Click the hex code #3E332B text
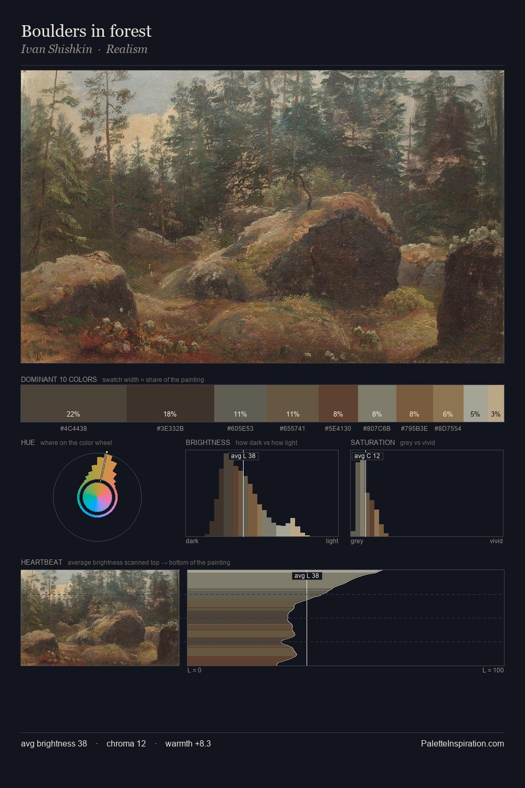Viewport: 525px width, 788px height. pos(170,429)
